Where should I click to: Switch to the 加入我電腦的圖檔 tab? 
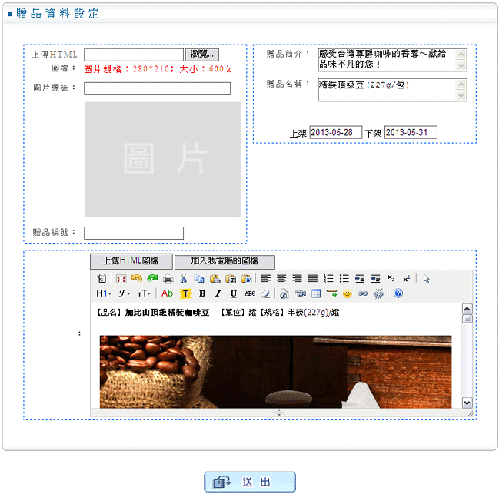(x=225, y=262)
